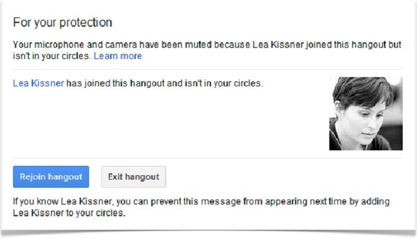View the profile of the person who joined
The width and height of the screenshot is (417, 238).
click(x=39, y=83)
